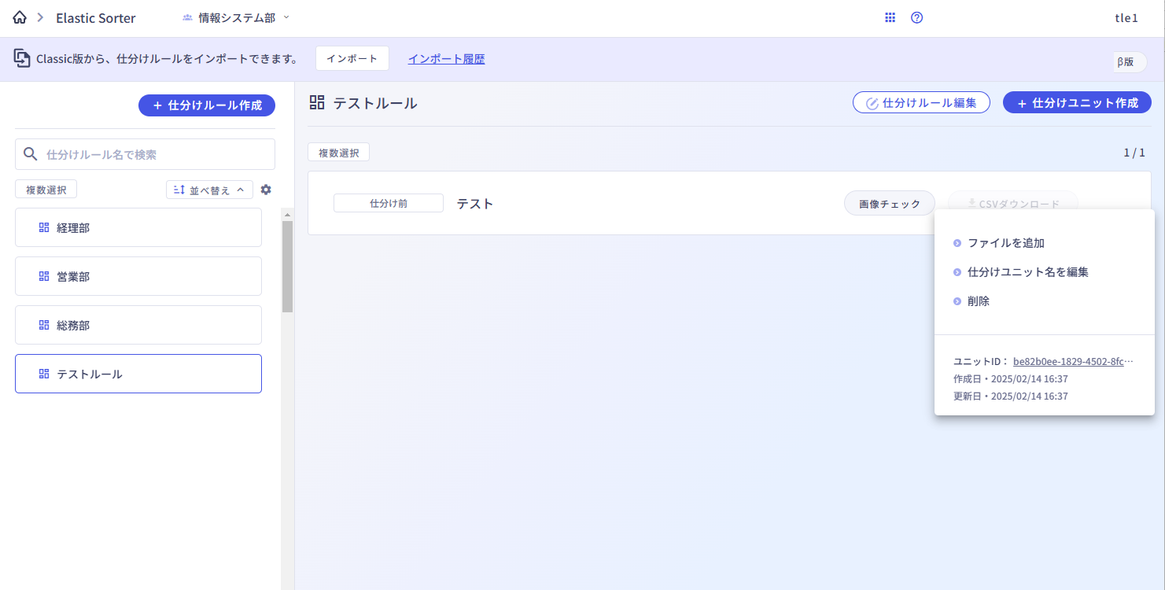
Task: Click the 経理部 rule grid icon
Action: pyautogui.click(x=44, y=227)
